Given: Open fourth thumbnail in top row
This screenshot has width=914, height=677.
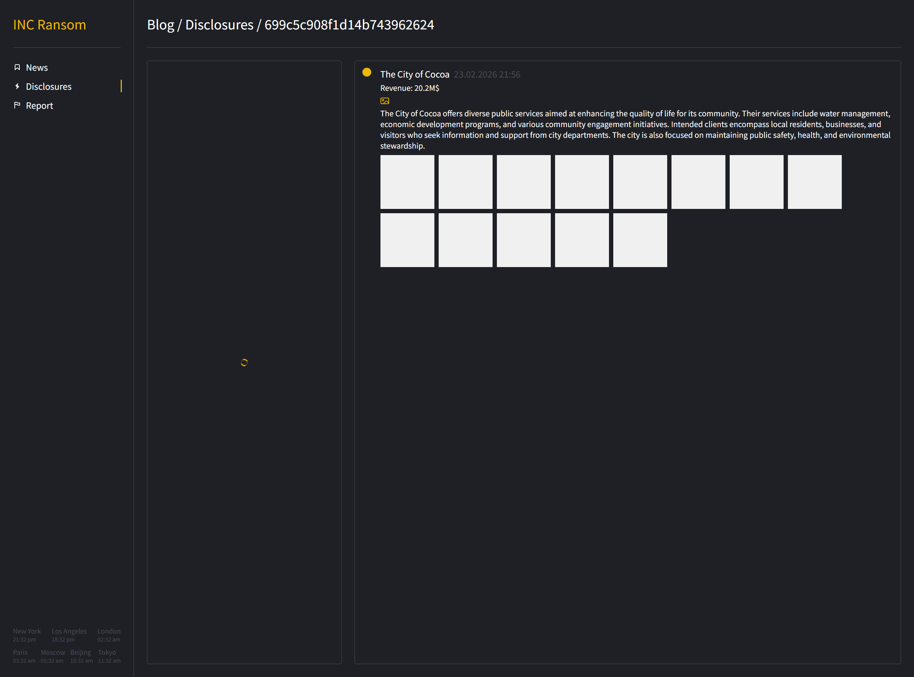Looking at the screenshot, I should point(582,182).
